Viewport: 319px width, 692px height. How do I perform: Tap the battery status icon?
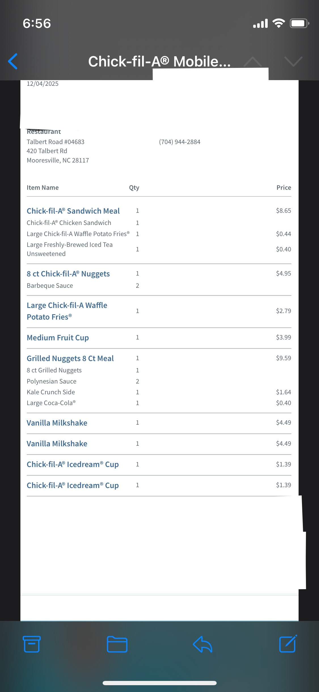(x=299, y=23)
